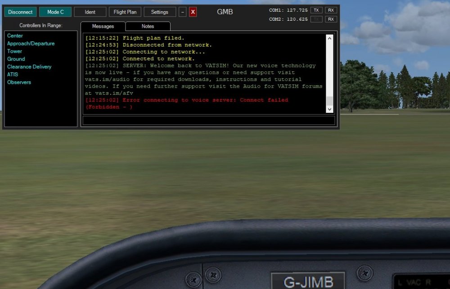
Task: Close the client with the red X
Action: [x=193, y=12]
